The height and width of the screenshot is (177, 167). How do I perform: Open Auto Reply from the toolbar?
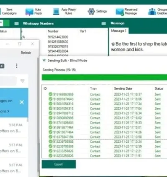click(33, 12)
